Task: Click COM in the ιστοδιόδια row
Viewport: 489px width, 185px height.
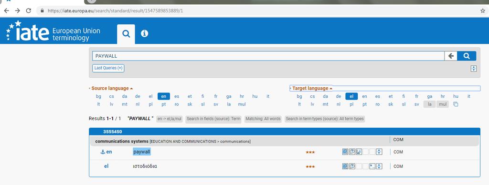Action: pos(398,166)
